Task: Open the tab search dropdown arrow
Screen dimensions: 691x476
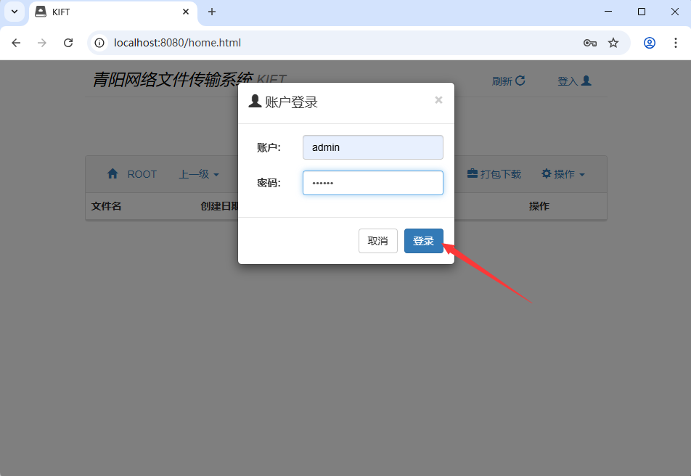Action: 14,12
